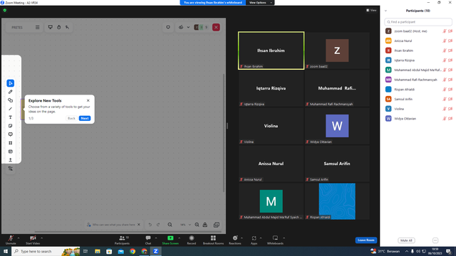456x256 pixels.
Task: Click Next in Explore New Tools tooltip
Action: click(85, 119)
